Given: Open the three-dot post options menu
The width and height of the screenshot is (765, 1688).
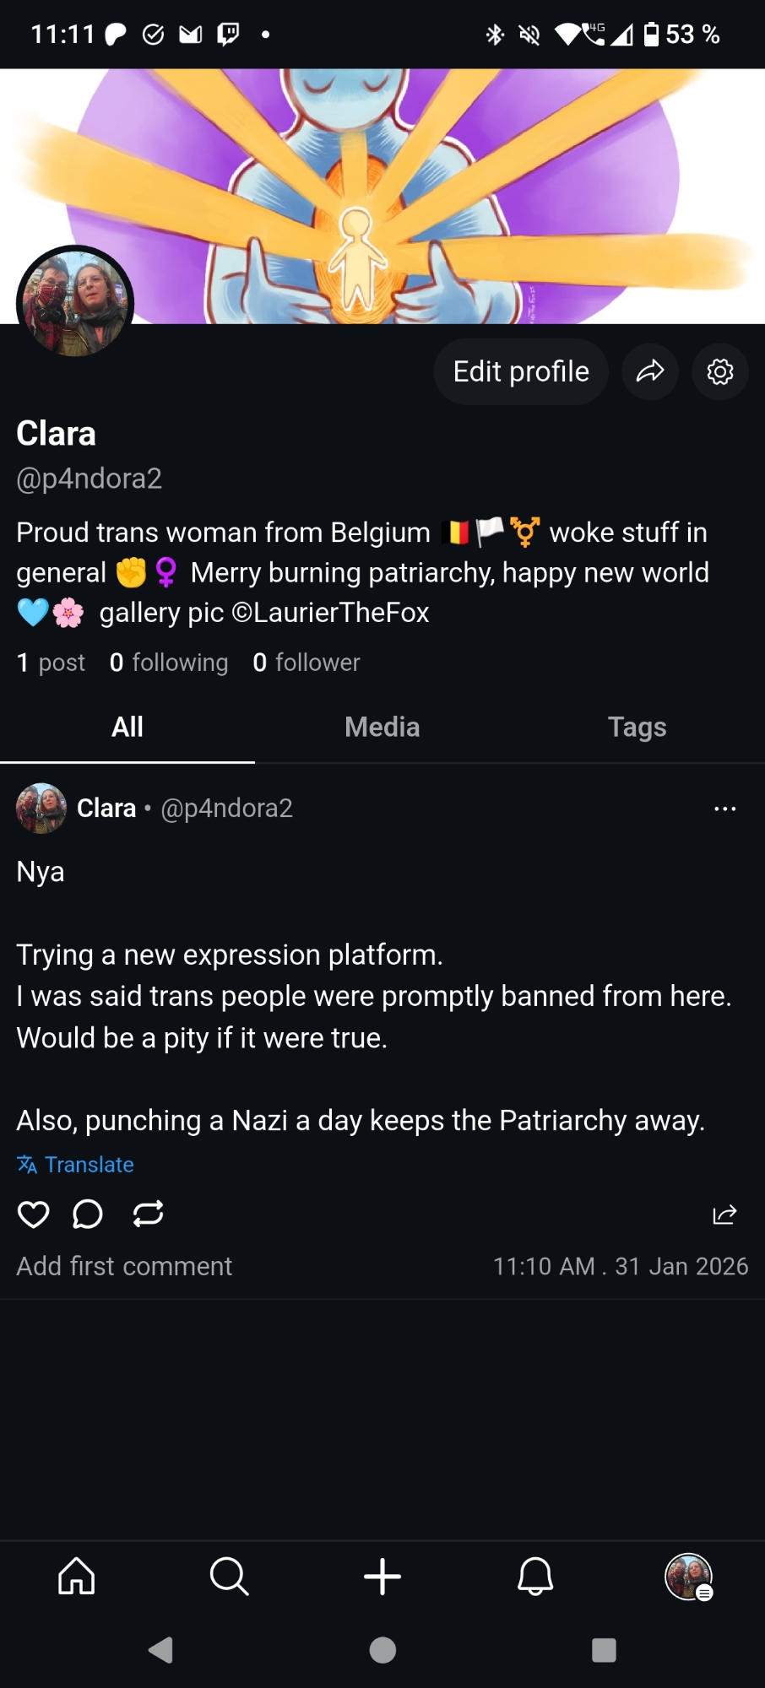Looking at the screenshot, I should tap(724, 809).
